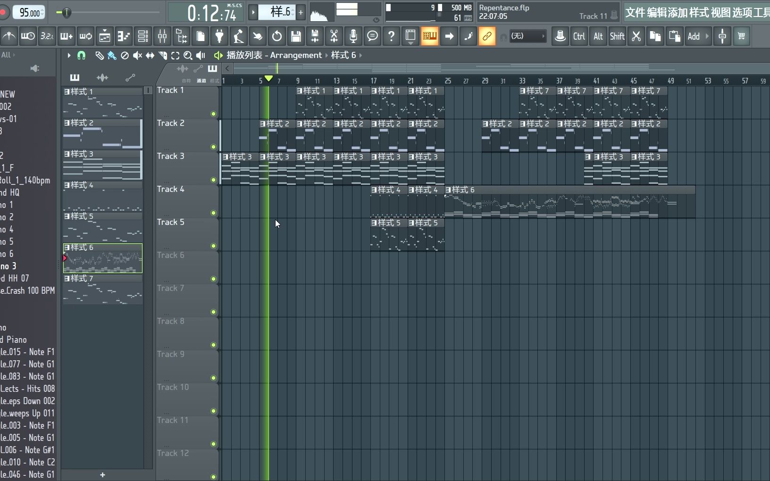Mute Track 2 with green dot
The image size is (770, 481).
214,147
